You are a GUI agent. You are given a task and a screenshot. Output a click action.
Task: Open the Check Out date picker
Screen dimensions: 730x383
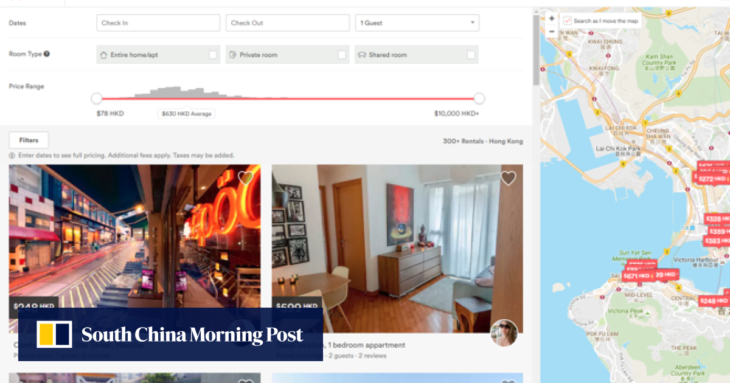[x=288, y=23]
